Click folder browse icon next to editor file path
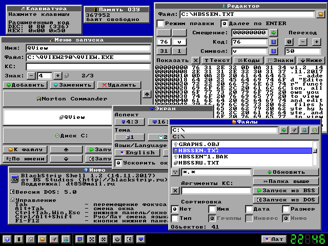This screenshot has width=328, height=246. pos(320,14)
